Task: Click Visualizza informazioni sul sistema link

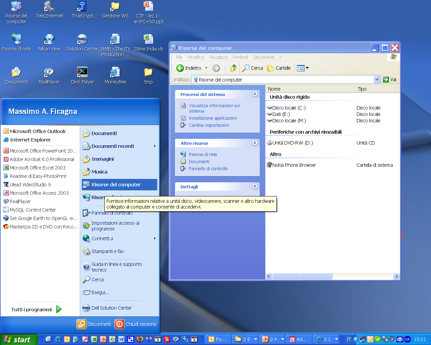Action: [x=214, y=108]
